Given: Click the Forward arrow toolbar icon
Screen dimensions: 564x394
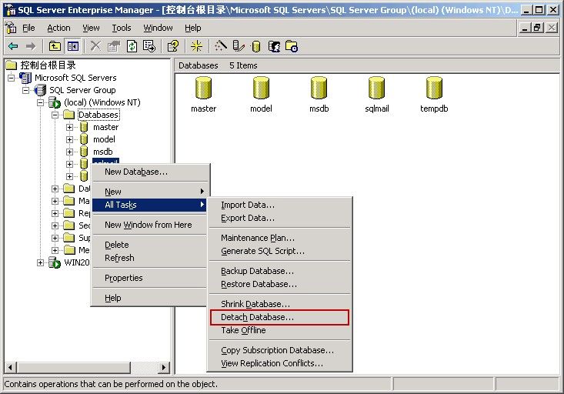Looking at the screenshot, I should coord(31,46).
